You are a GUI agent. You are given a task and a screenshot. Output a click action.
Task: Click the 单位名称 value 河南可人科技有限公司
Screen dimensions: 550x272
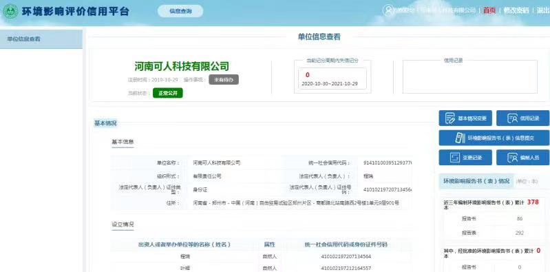tap(217, 163)
